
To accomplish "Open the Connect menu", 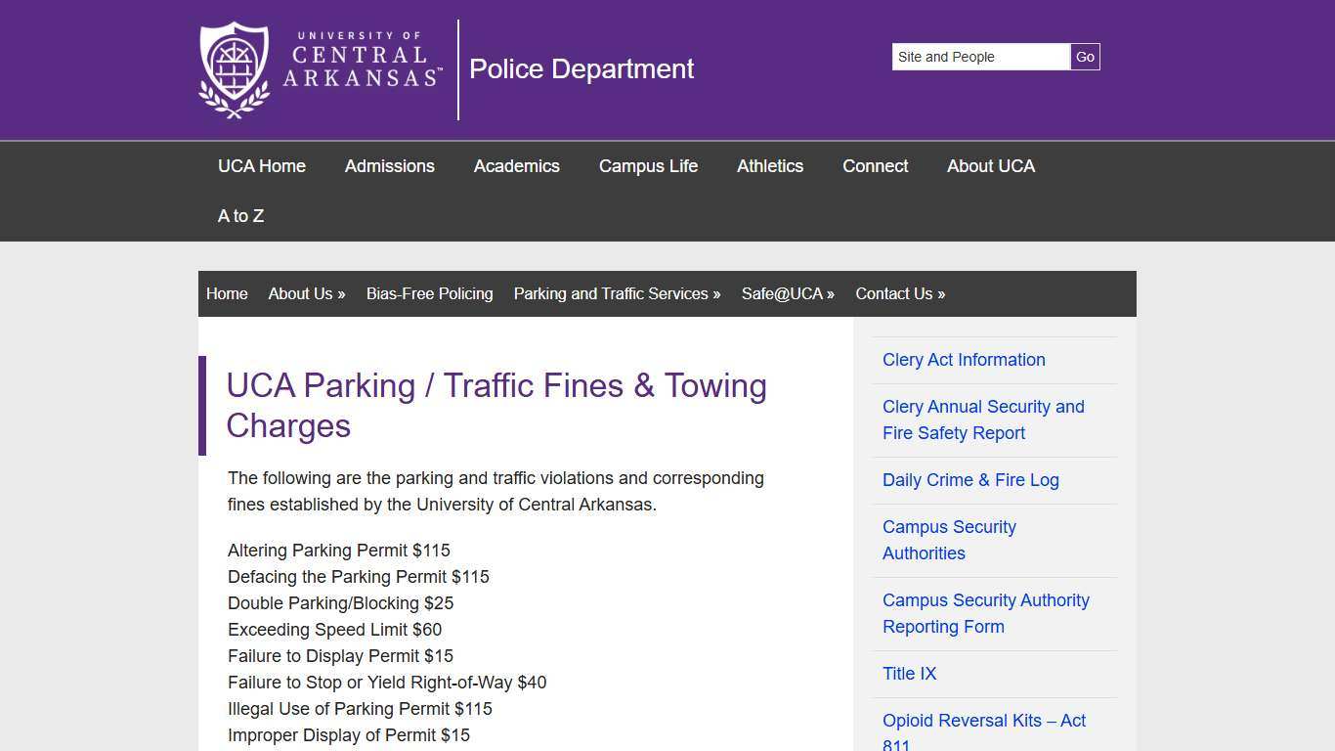I will [875, 166].
